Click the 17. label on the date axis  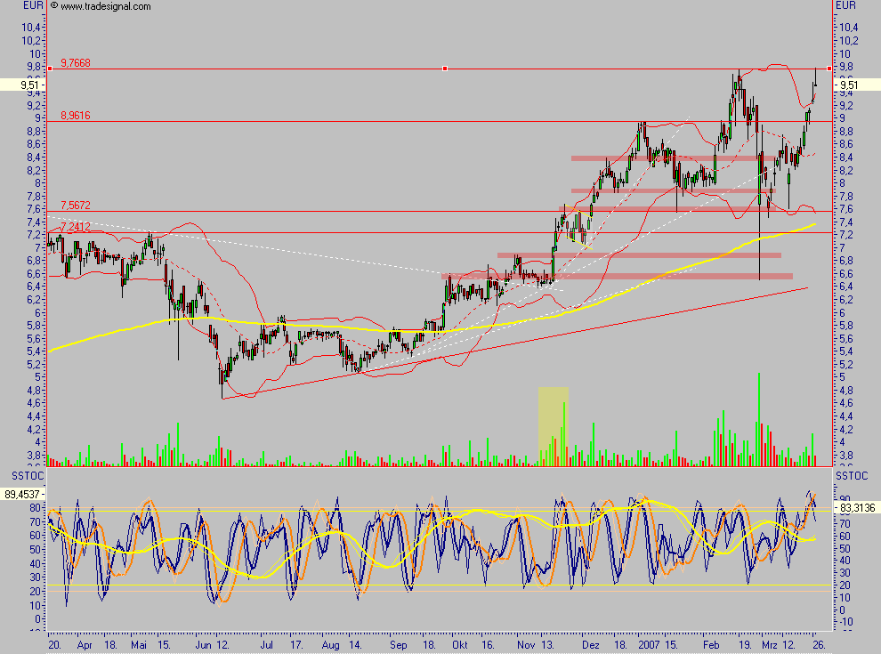pos(296,645)
